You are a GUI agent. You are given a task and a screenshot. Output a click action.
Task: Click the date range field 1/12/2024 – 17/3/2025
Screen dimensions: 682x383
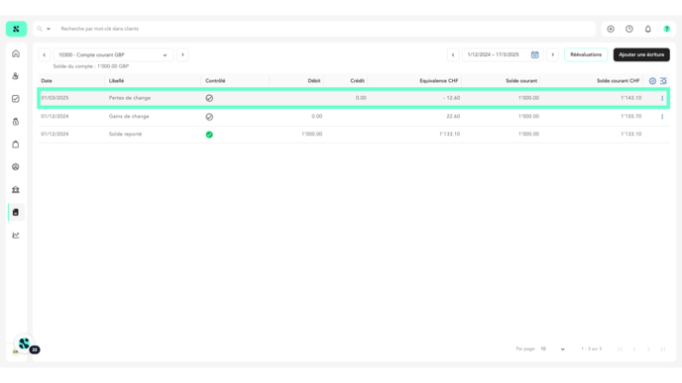click(495, 54)
